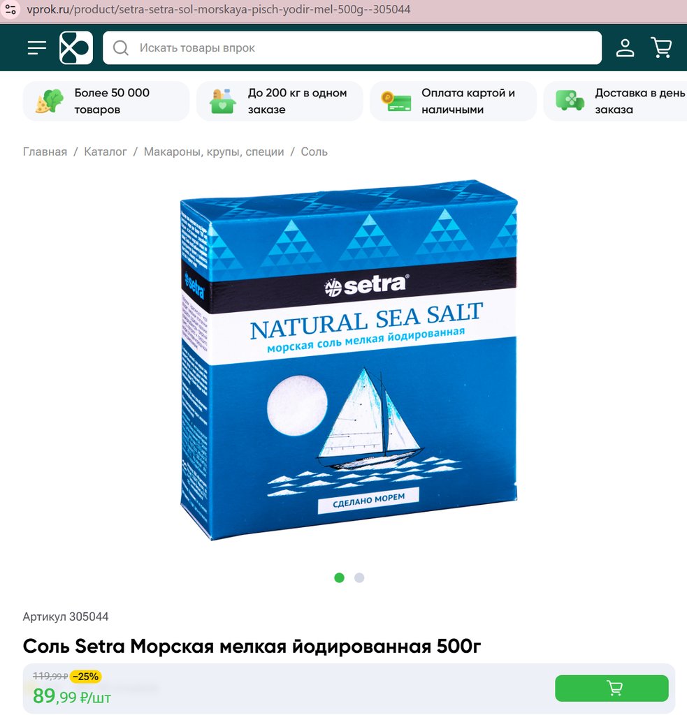
Task: Click the Setra sea salt product image
Action: (349, 360)
